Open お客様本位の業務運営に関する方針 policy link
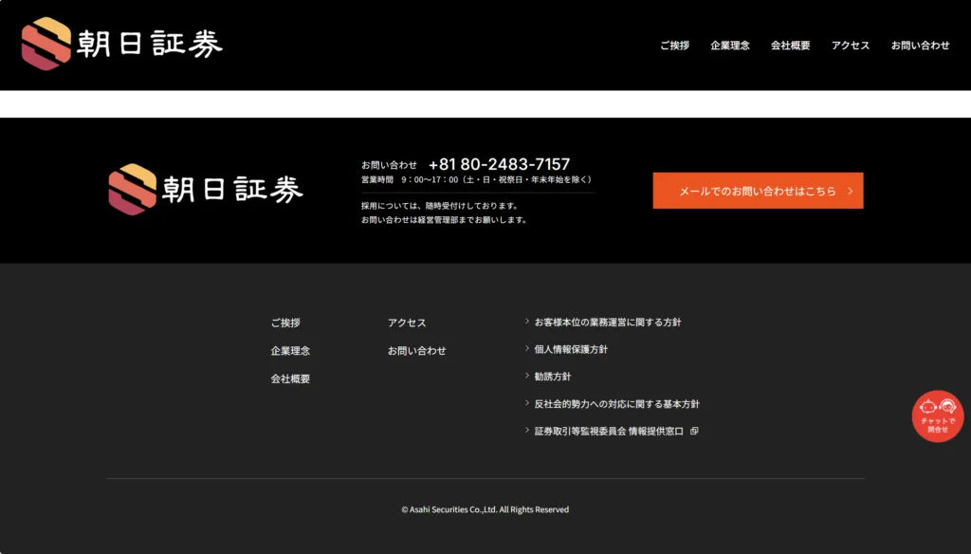 607,323
